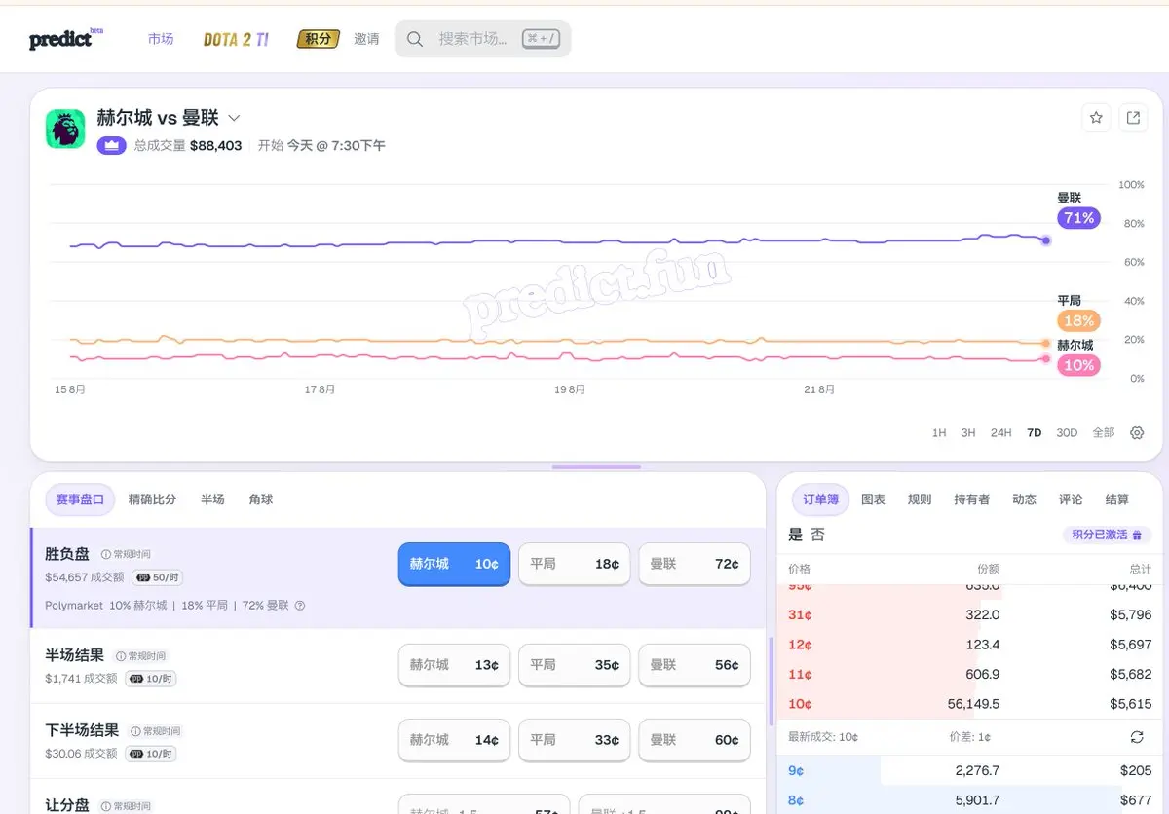1169x814 pixels.
Task: Select 平局 35¢ in 半场结果
Action: [x=574, y=665]
